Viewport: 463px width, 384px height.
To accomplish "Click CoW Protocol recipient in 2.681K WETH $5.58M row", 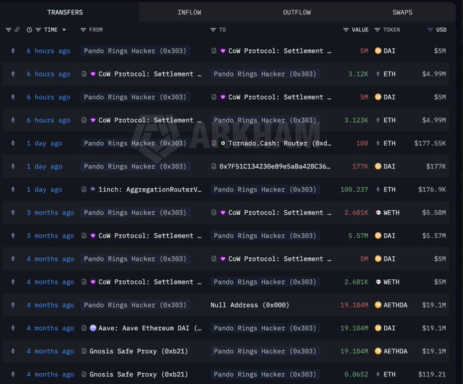I will coord(280,213).
